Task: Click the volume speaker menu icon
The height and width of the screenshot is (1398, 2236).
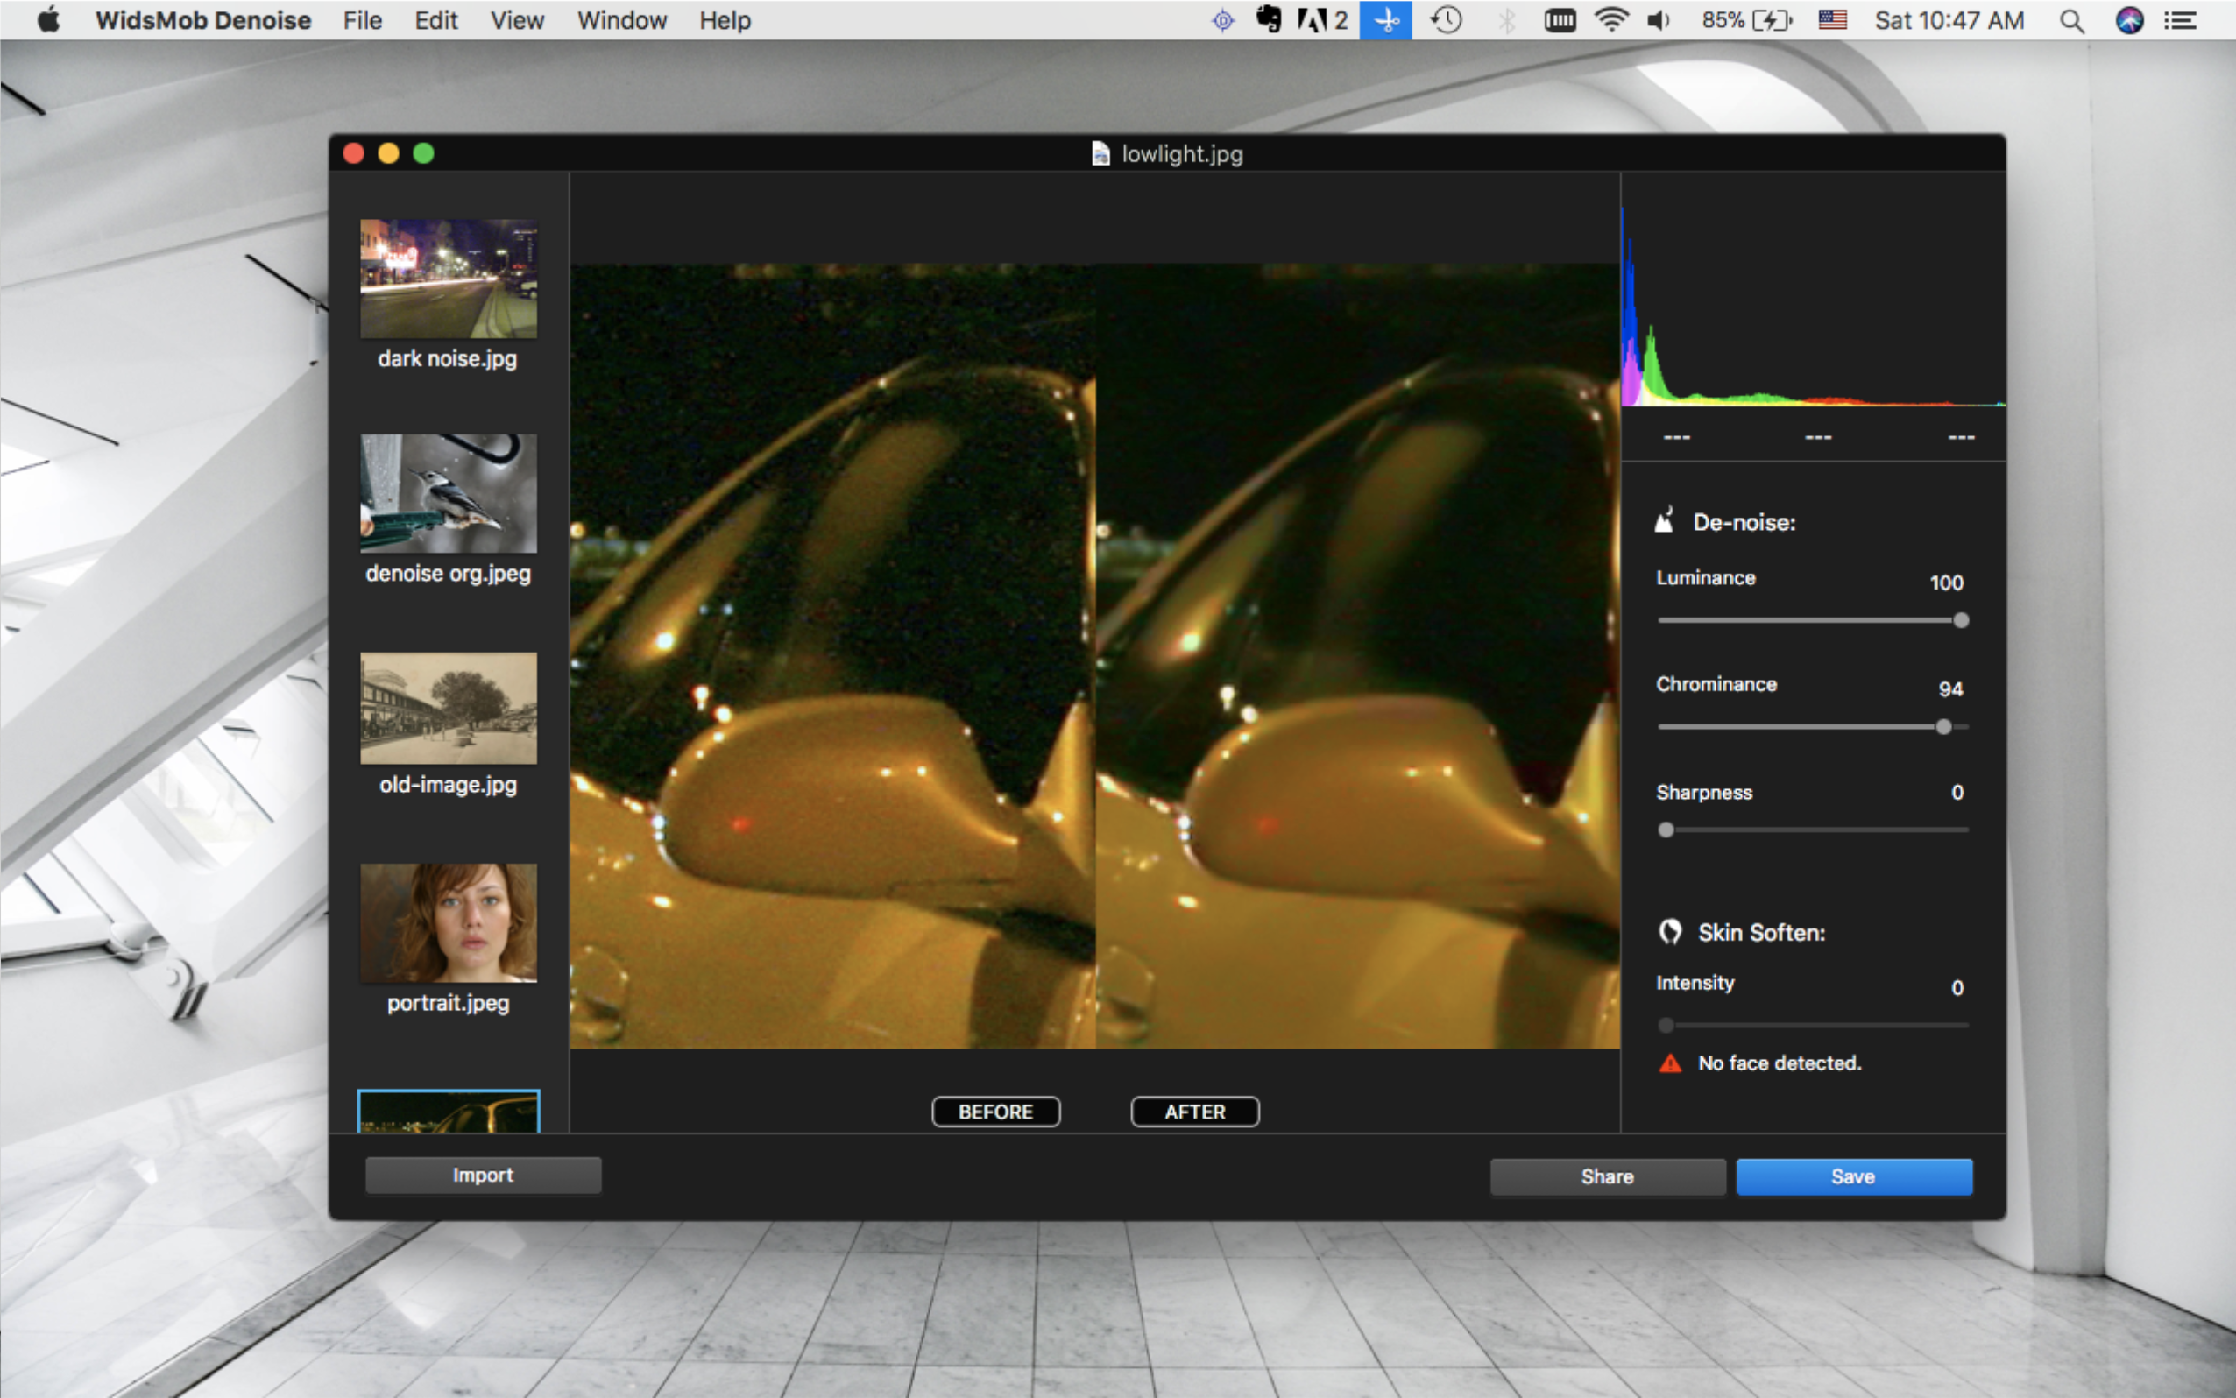Action: tap(1658, 20)
